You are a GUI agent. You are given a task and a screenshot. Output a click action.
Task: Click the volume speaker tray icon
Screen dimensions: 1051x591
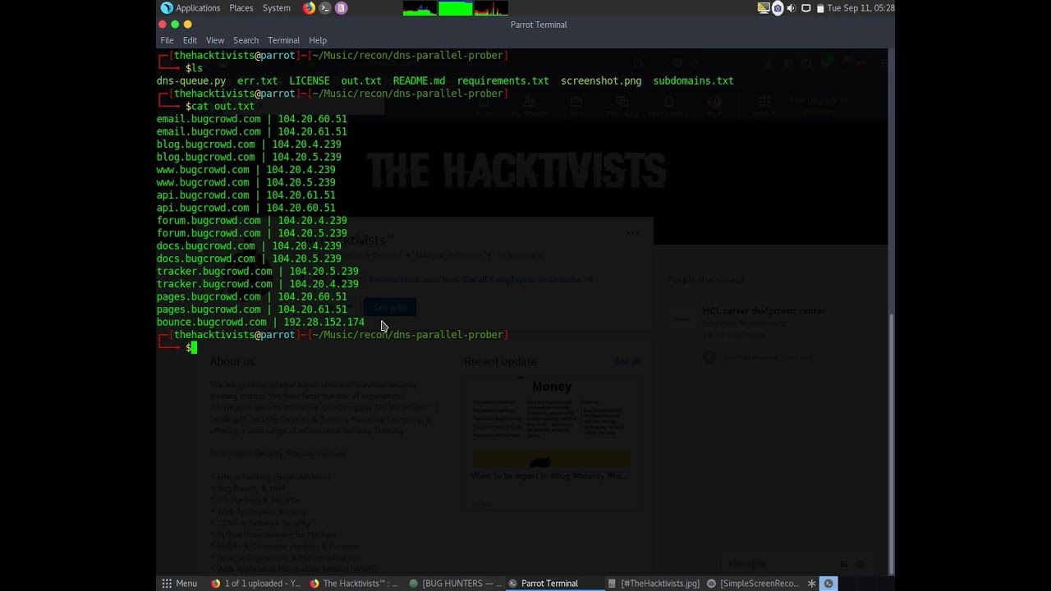click(792, 8)
